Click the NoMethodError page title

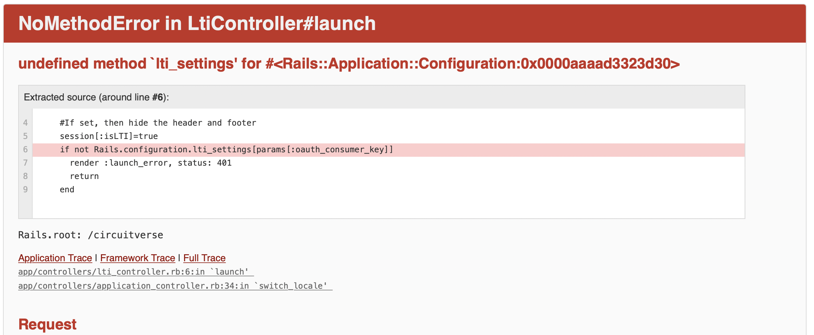tap(197, 23)
